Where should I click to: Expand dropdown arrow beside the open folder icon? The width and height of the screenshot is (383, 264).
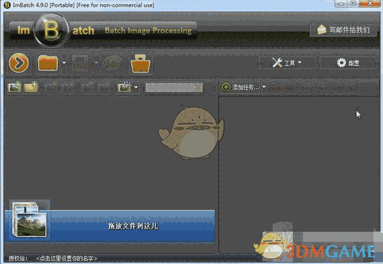[x=64, y=63]
